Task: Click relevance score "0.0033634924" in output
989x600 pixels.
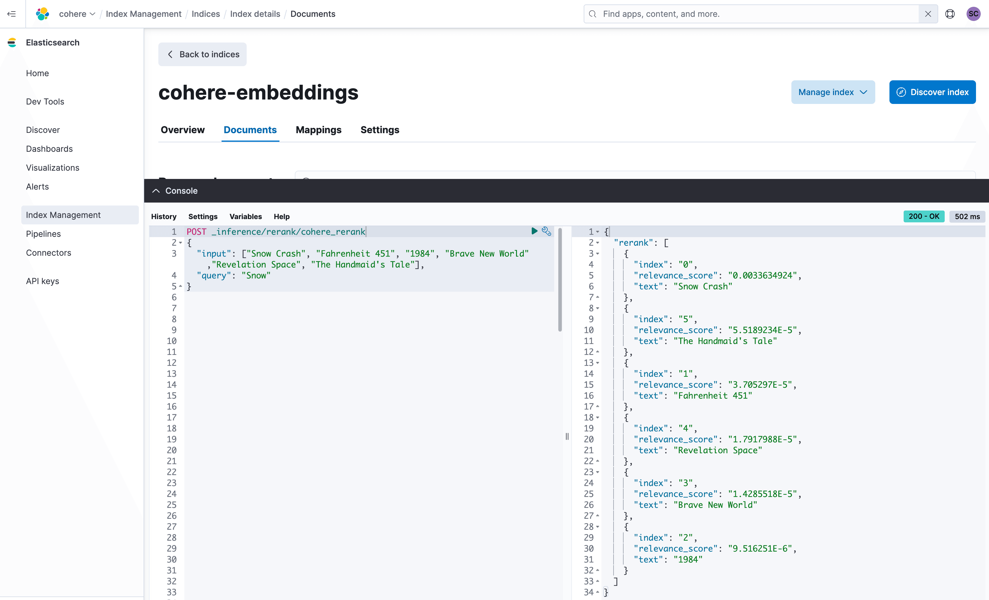Action: [762, 276]
